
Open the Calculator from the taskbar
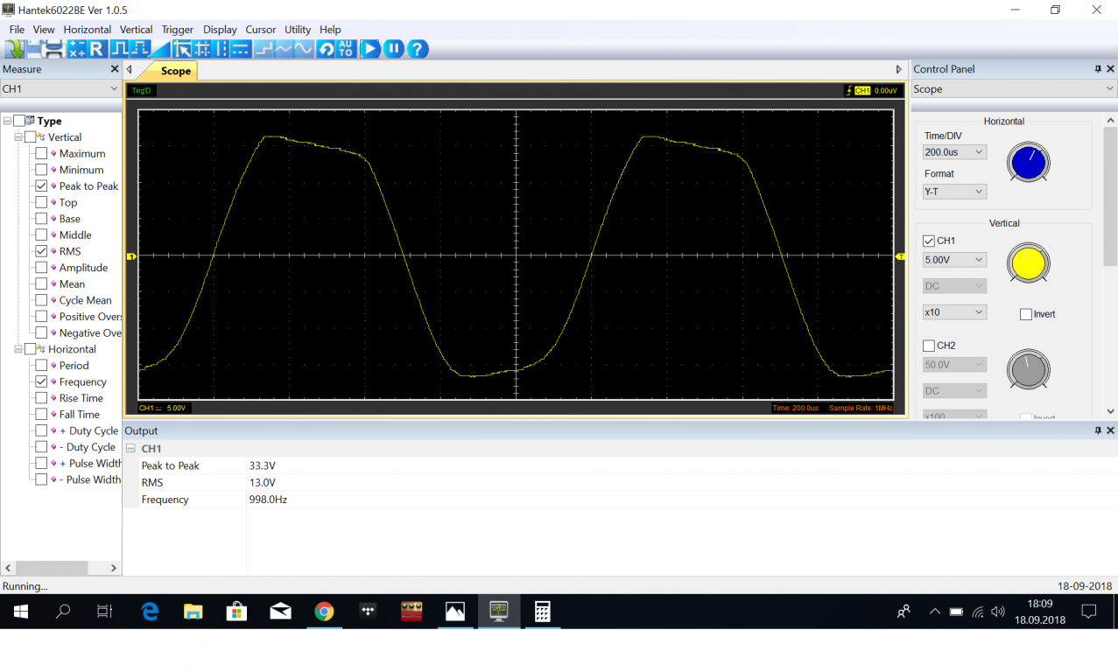point(542,612)
